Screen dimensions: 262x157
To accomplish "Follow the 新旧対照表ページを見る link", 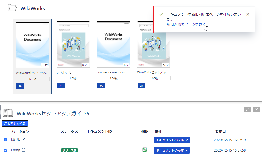I will (186, 24).
